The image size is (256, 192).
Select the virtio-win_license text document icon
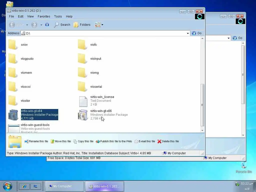(x=83, y=101)
